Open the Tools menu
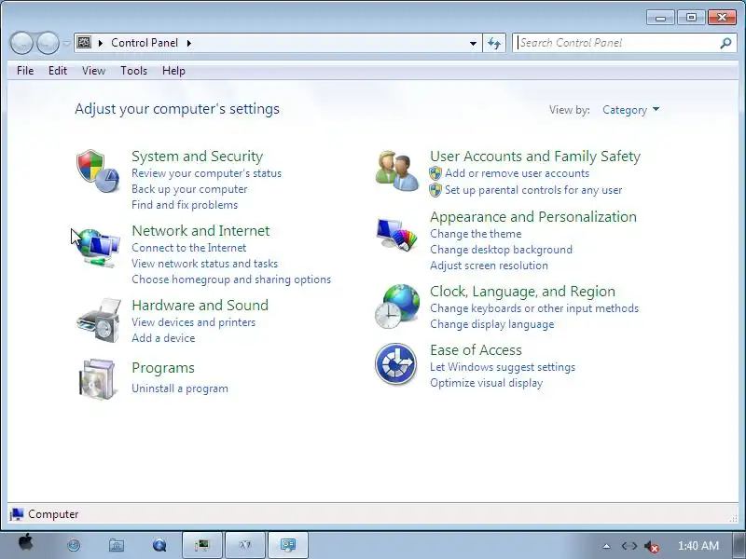The image size is (746, 559). [133, 71]
